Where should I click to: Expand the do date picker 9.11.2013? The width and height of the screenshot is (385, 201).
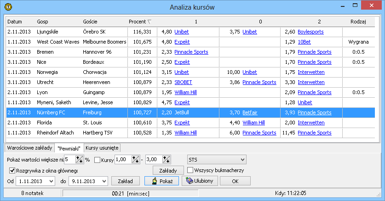tap(103, 181)
